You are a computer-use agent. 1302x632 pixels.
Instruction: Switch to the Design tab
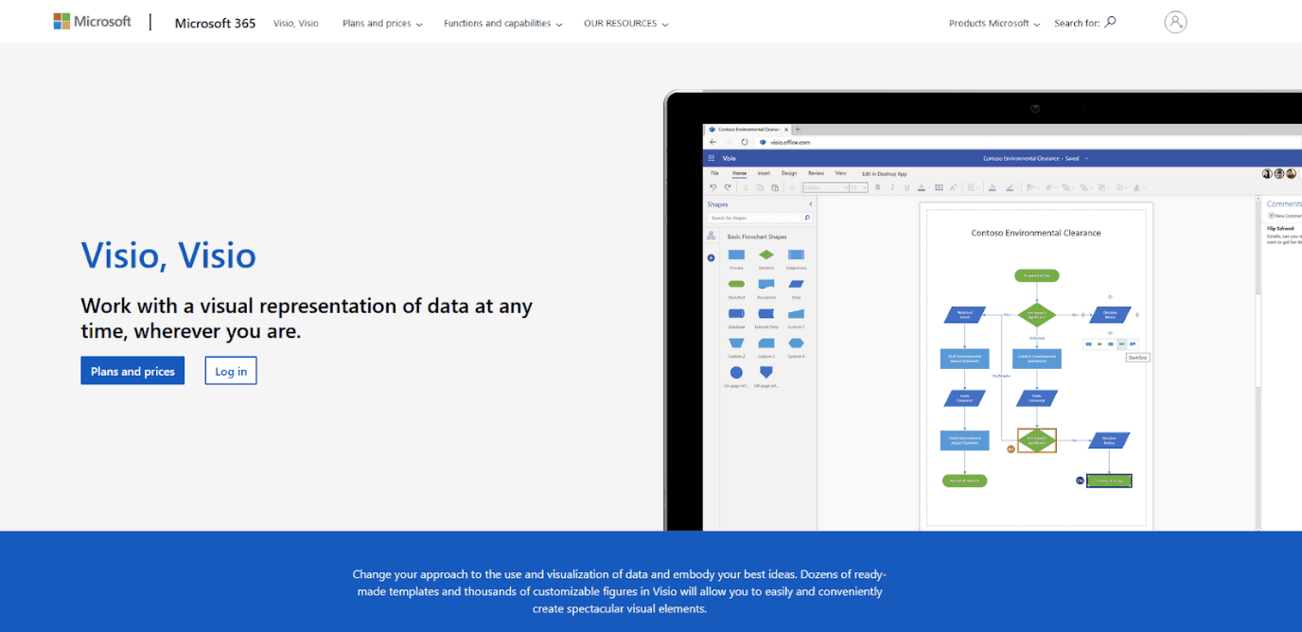pos(789,173)
